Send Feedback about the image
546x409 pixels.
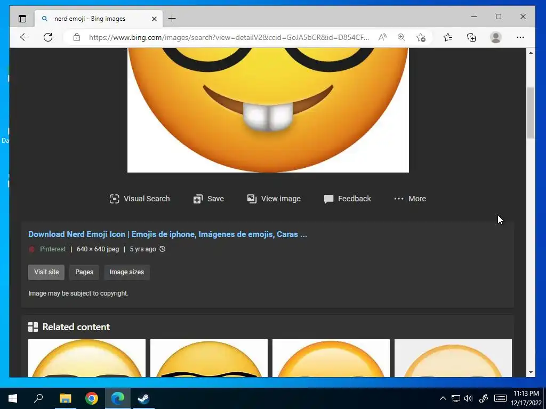coord(347,199)
